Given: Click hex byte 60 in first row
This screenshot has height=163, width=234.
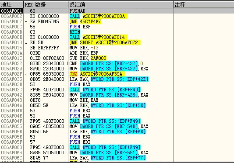Looking at the screenshot, I should 32,11.
